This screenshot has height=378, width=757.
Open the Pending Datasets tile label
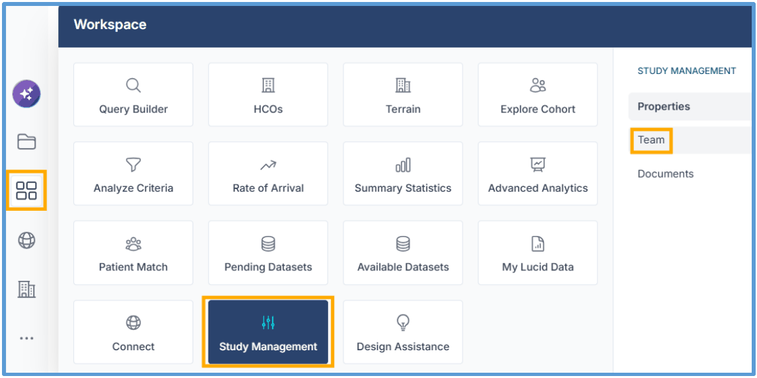268,267
